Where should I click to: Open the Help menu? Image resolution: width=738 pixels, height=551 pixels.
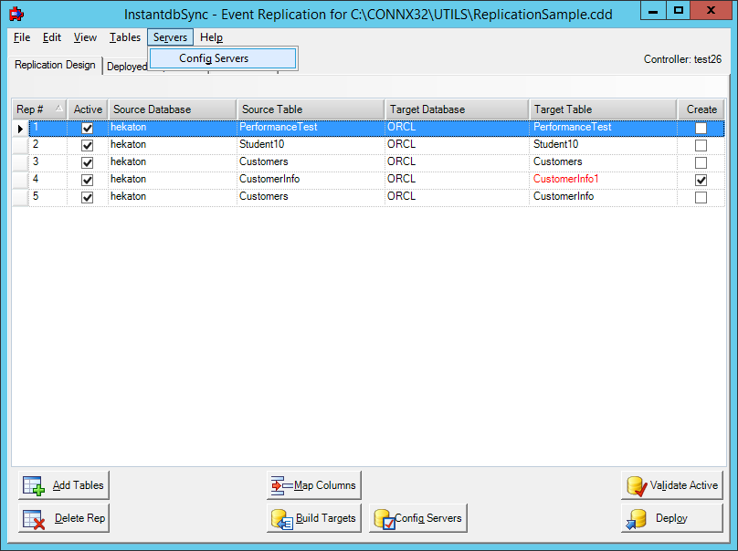(x=211, y=37)
